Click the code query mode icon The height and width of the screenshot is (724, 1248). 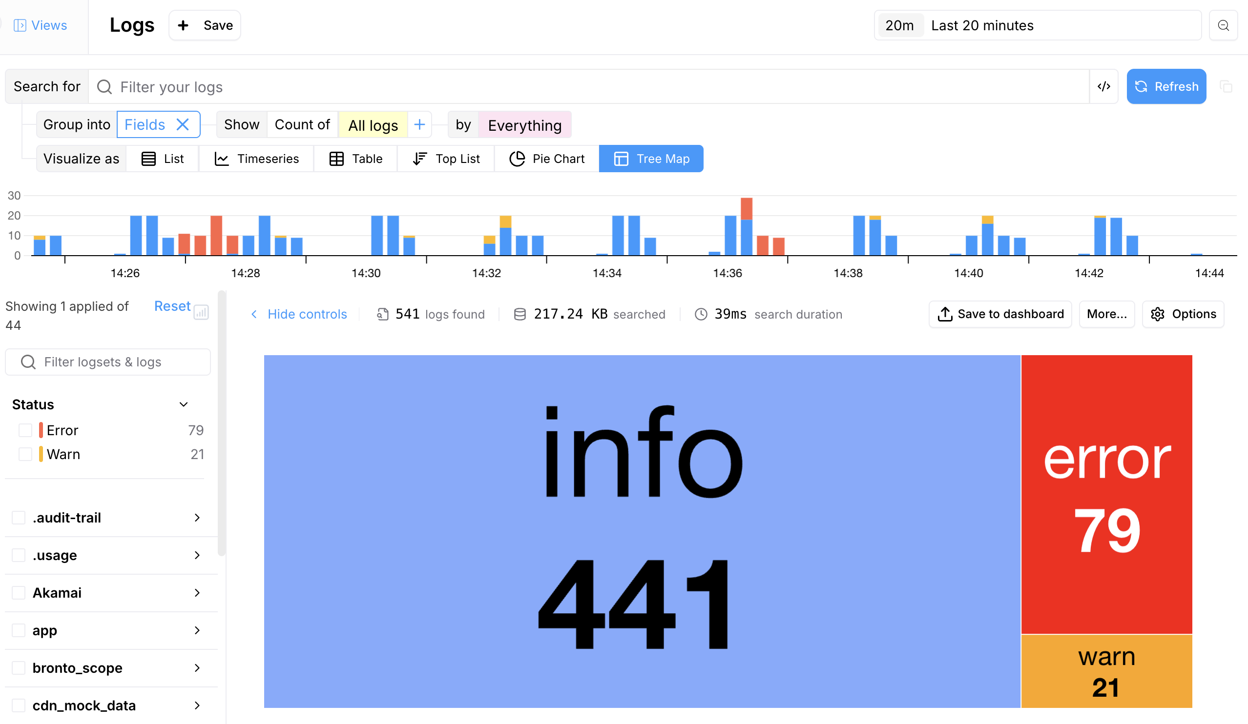tap(1103, 87)
